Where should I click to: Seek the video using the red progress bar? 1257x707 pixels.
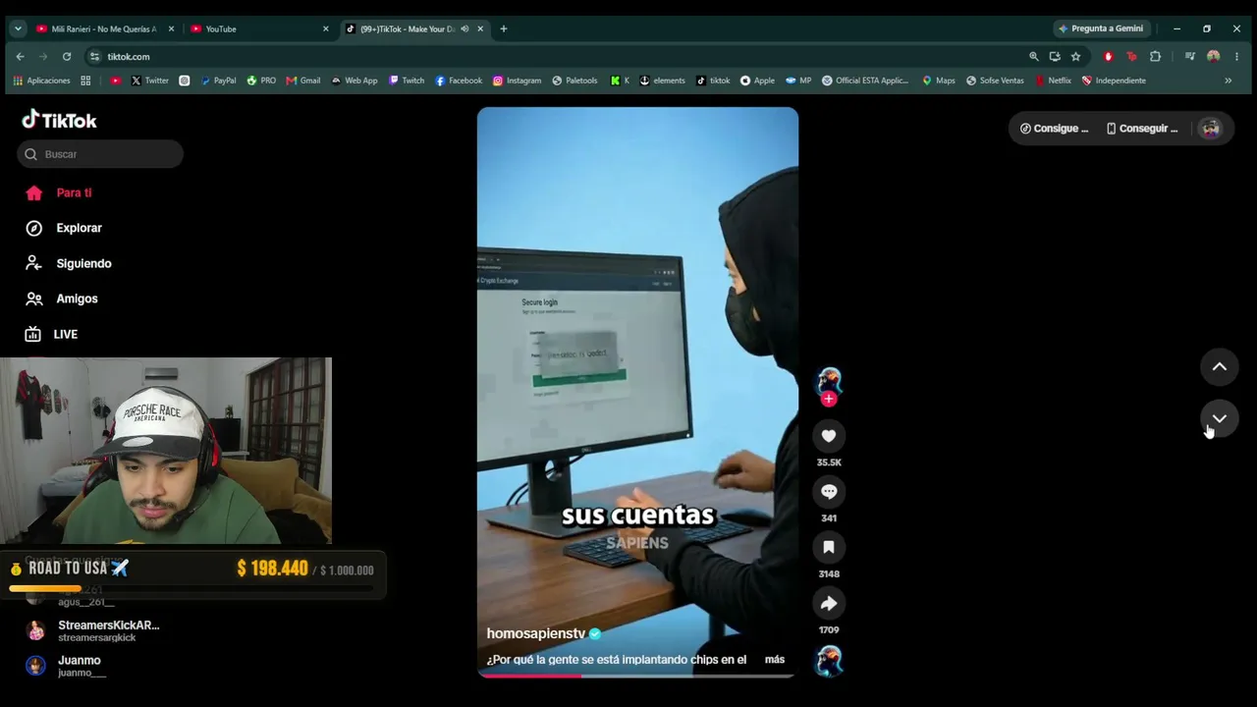(x=637, y=675)
